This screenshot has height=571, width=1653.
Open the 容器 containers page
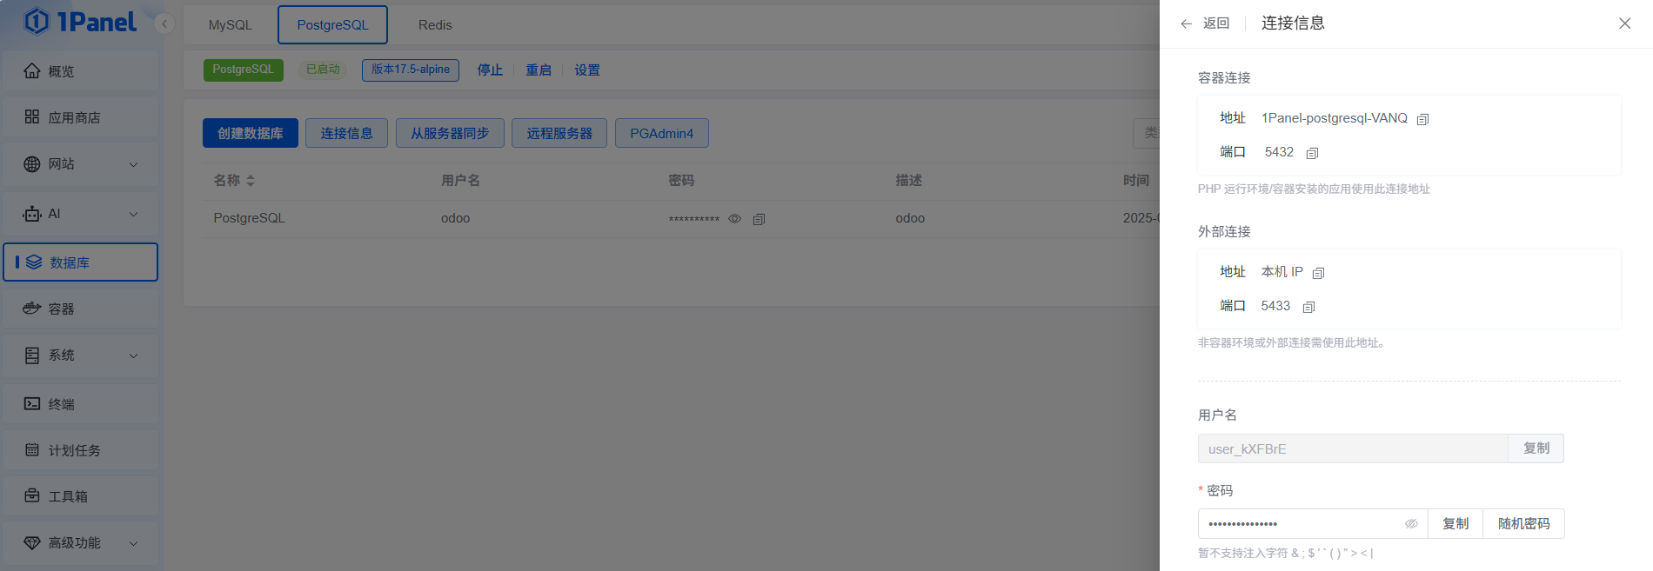tap(80, 309)
